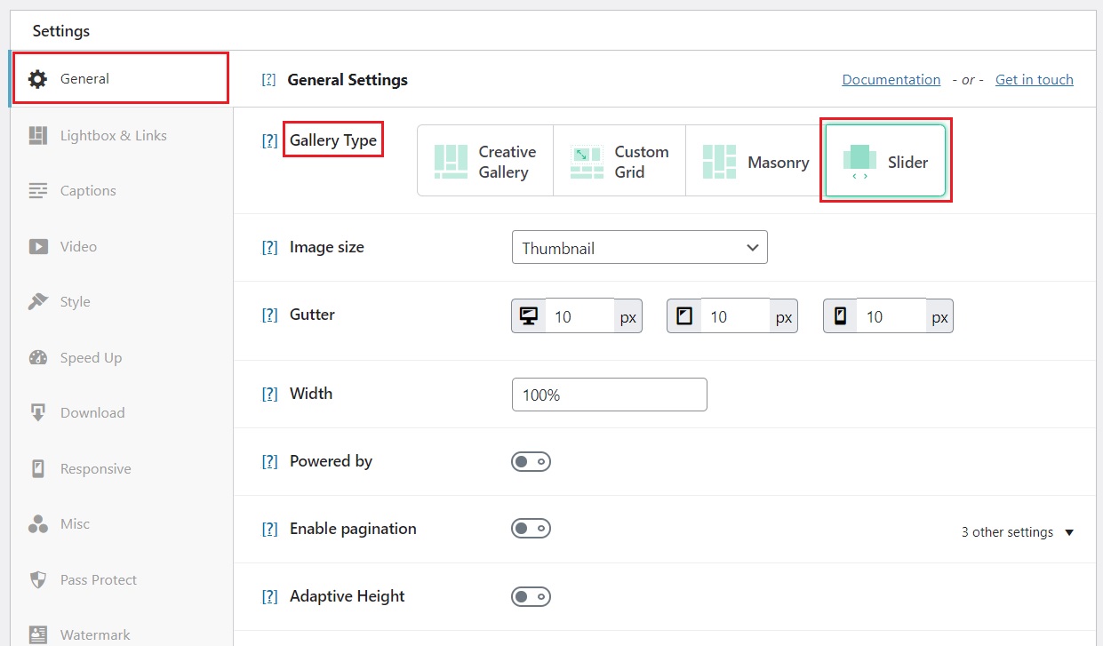1103x646 pixels.
Task: Click the Speed Up gauge icon
Action: point(37,357)
